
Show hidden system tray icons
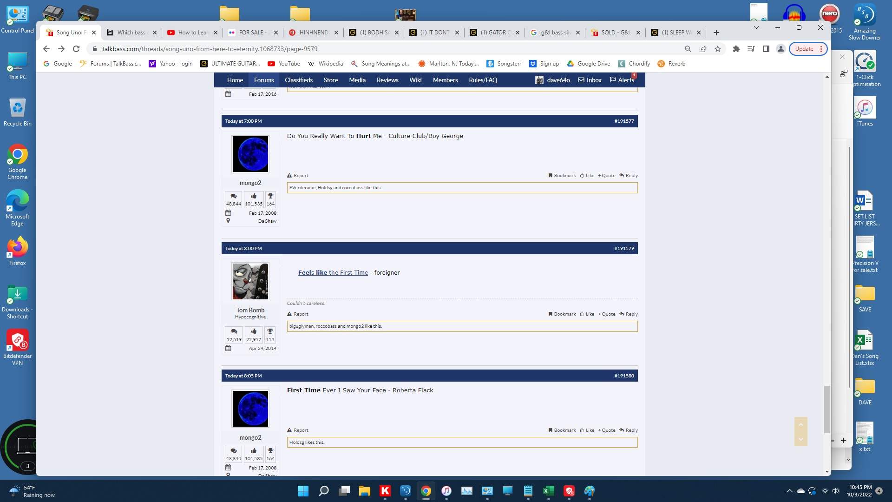[x=789, y=491]
